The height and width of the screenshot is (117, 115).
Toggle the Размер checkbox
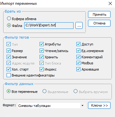click(8, 51)
